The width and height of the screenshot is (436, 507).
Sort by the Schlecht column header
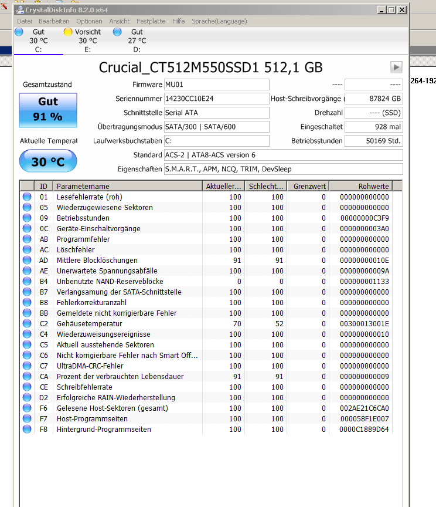266,186
